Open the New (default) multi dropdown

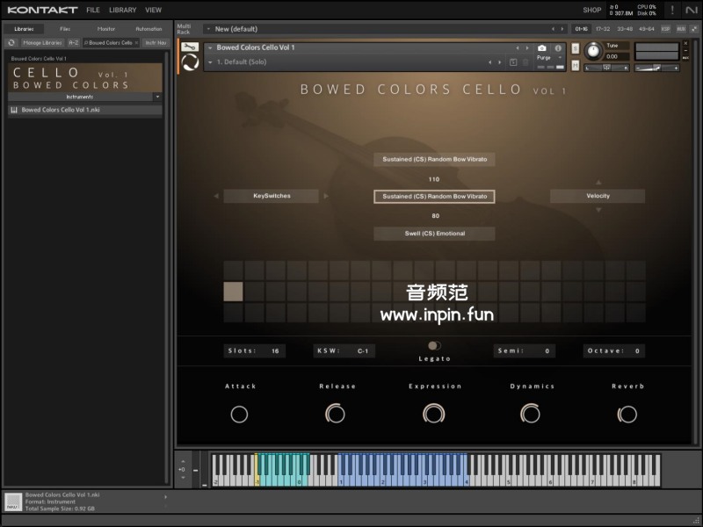tap(208, 29)
